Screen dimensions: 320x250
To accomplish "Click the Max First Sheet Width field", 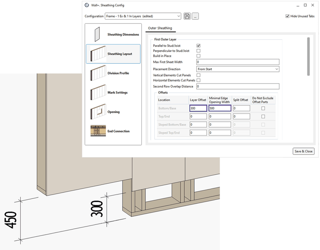I will pos(238,62).
